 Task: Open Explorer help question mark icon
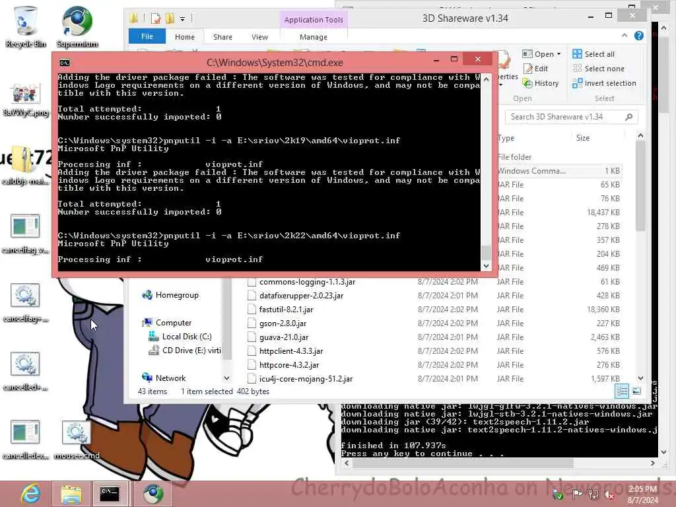pyautogui.click(x=639, y=36)
